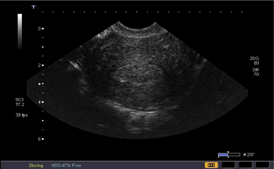
Task: Click the Storing status text
Action: [x=36, y=165]
